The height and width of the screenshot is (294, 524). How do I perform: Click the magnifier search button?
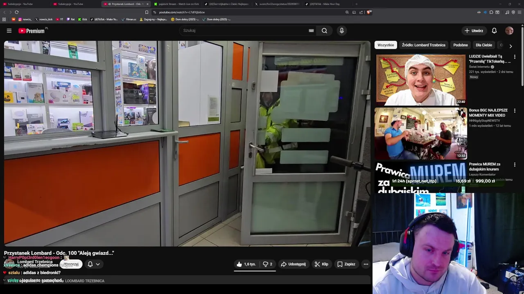[x=324, y=31]
